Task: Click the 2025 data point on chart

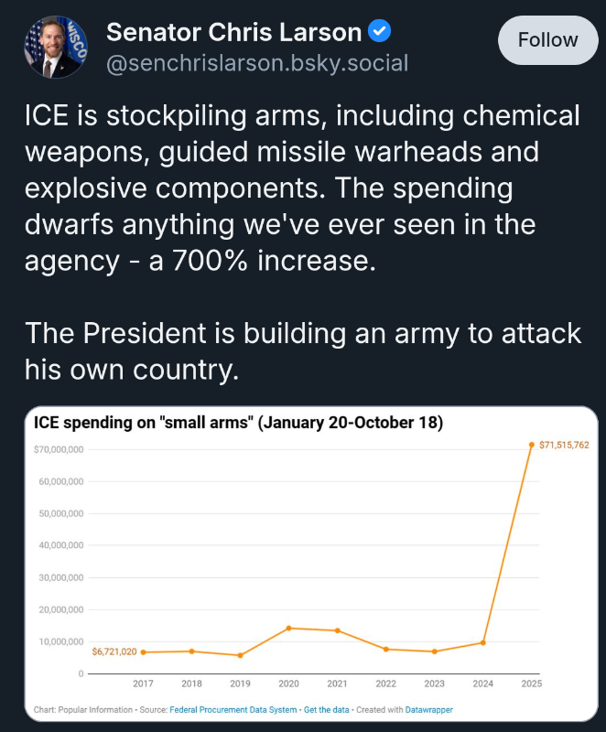Action: 531,445
